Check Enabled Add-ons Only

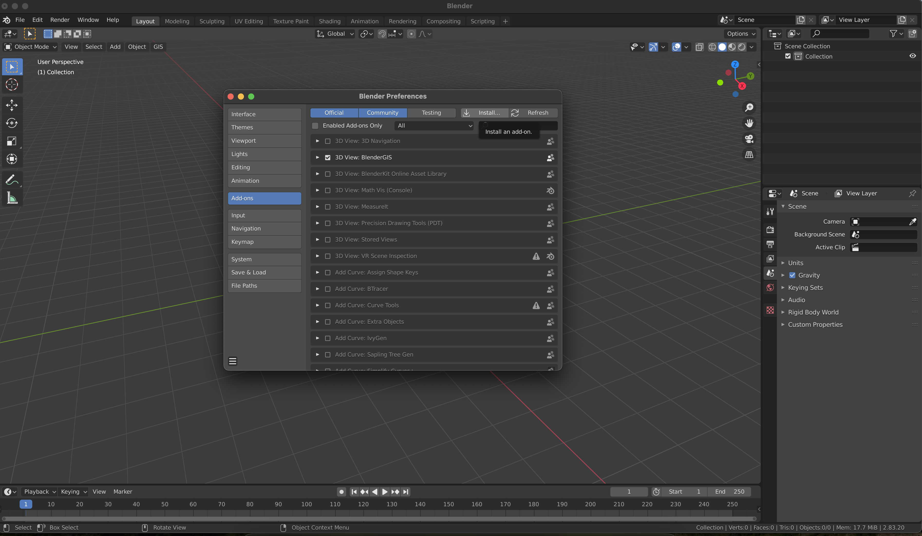coord(315,126)
